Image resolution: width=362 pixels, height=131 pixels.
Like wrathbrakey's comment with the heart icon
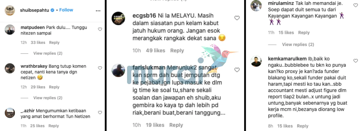click(x=100, y=68)
